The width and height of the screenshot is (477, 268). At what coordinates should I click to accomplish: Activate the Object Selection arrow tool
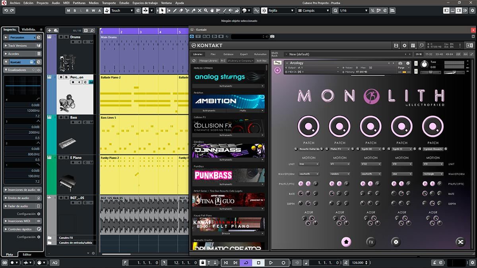coord(162,11)
